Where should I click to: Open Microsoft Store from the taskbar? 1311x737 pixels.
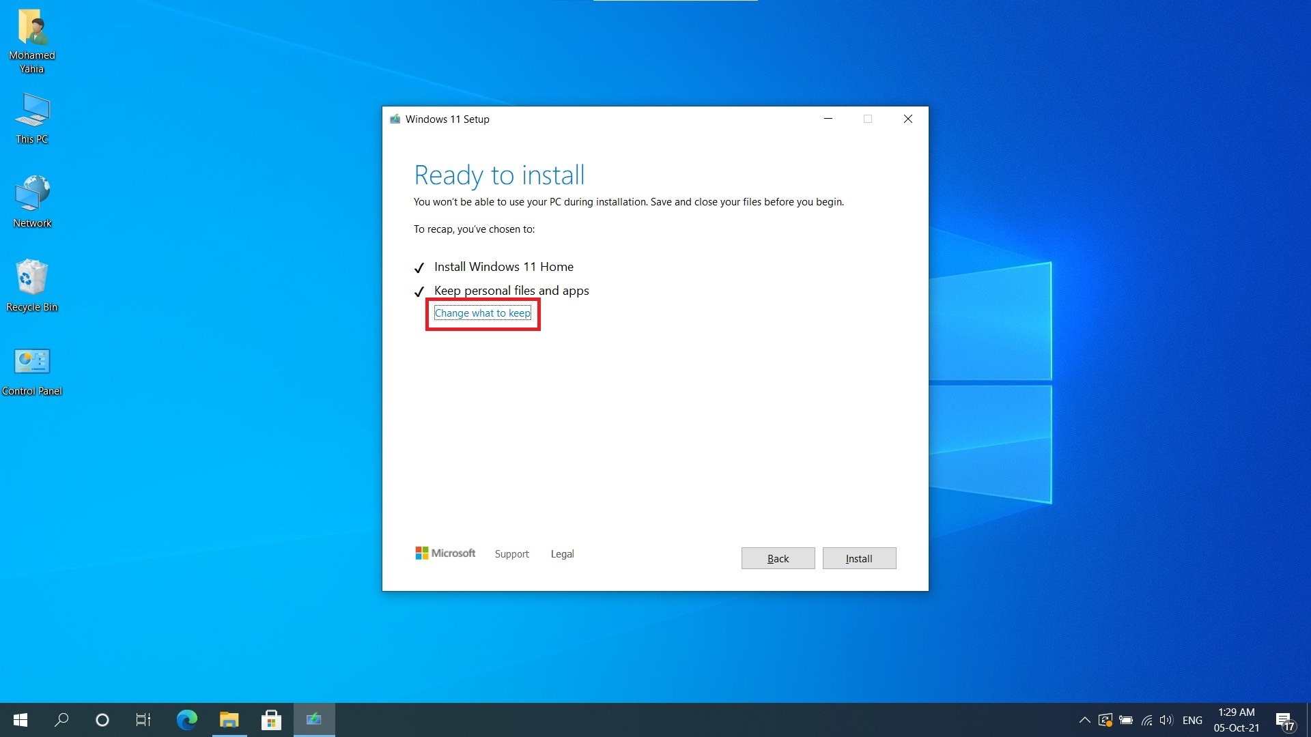tap(271, 719)
